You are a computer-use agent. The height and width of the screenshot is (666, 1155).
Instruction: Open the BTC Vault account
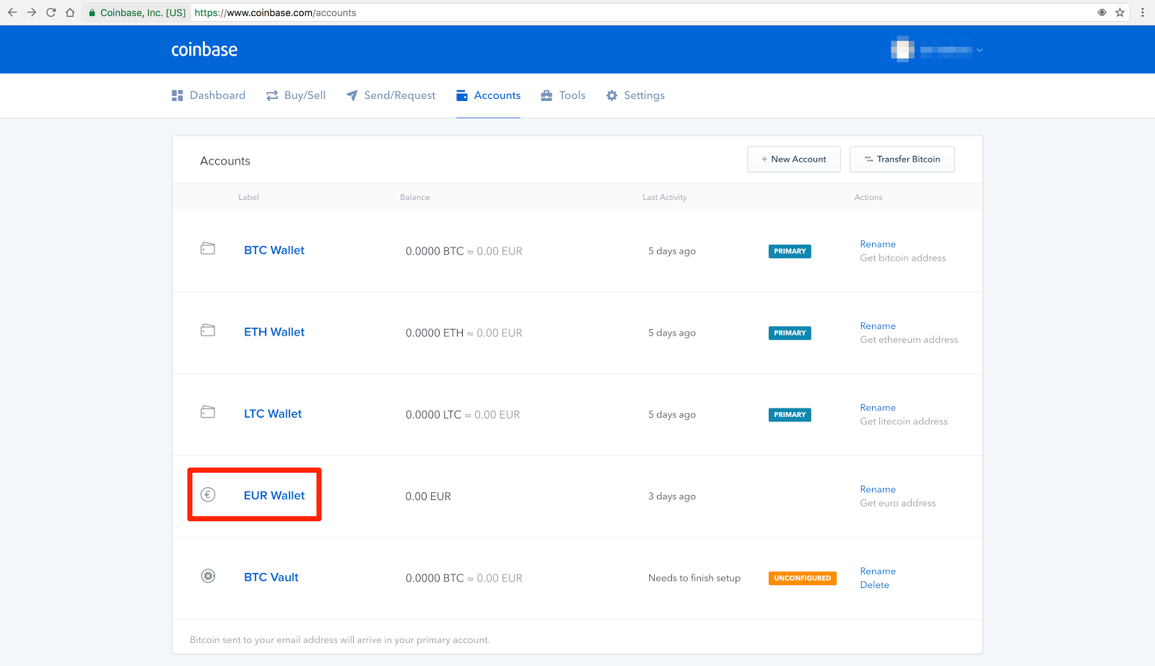(271, 577)
